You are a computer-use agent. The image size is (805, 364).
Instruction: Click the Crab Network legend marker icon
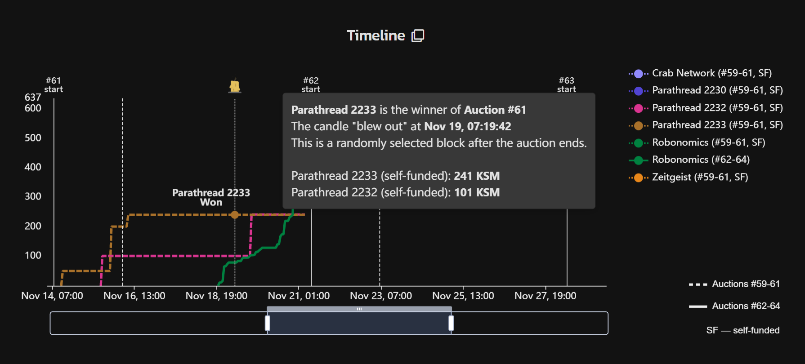[x=638, y=74]
